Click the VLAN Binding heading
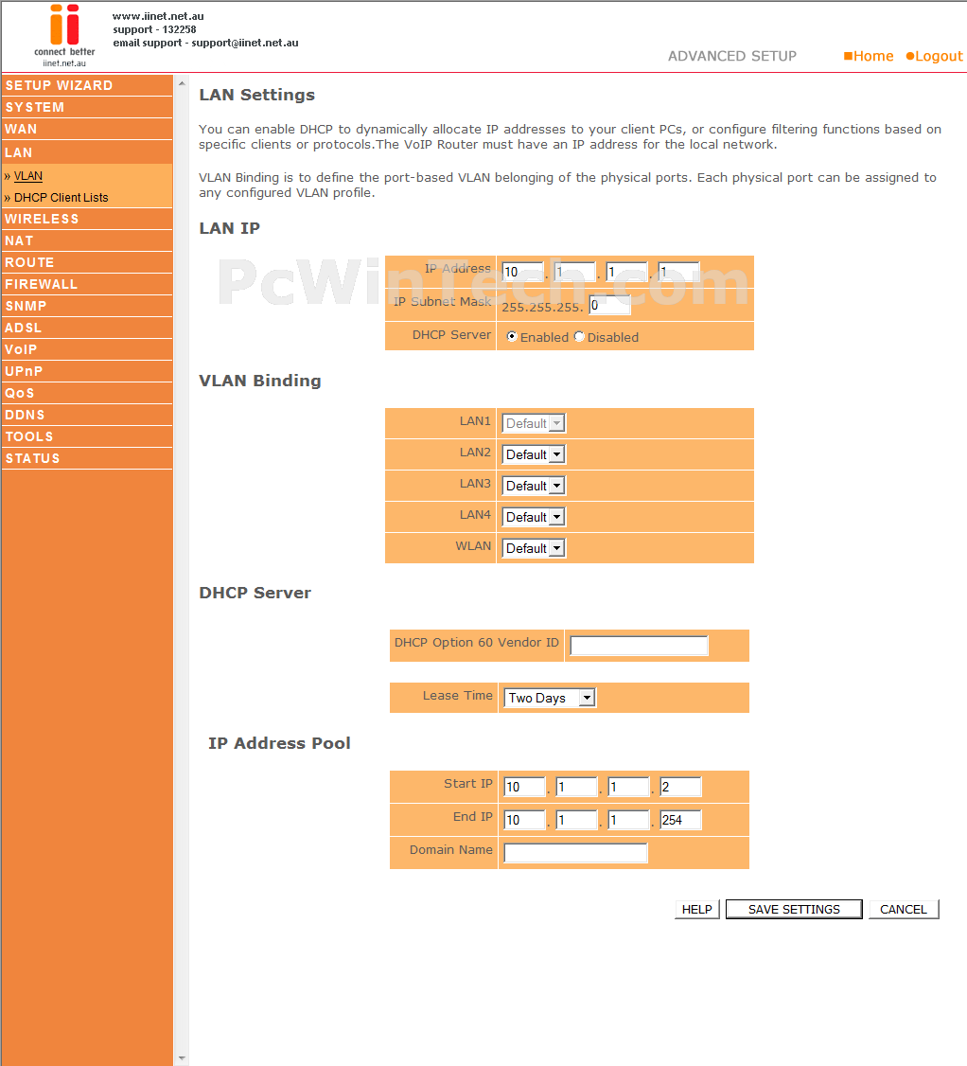967x1066 pixels. [259, 381]
